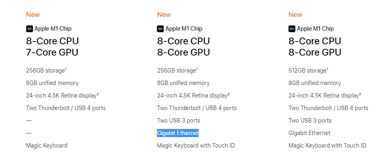Click the footnote 2 superscript after the middle Retina display
The height and width of the screenshot is (156, 379).
click(x=229, y=94)
